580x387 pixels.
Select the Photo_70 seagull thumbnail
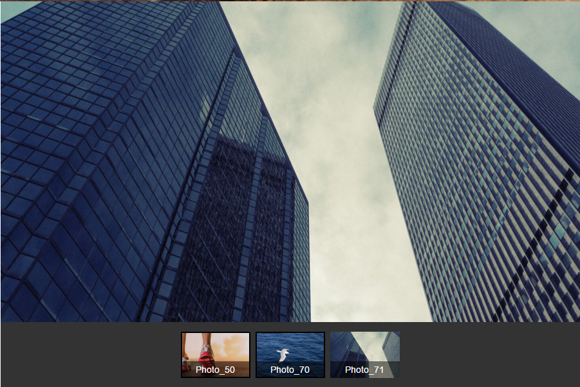point(290,355)
